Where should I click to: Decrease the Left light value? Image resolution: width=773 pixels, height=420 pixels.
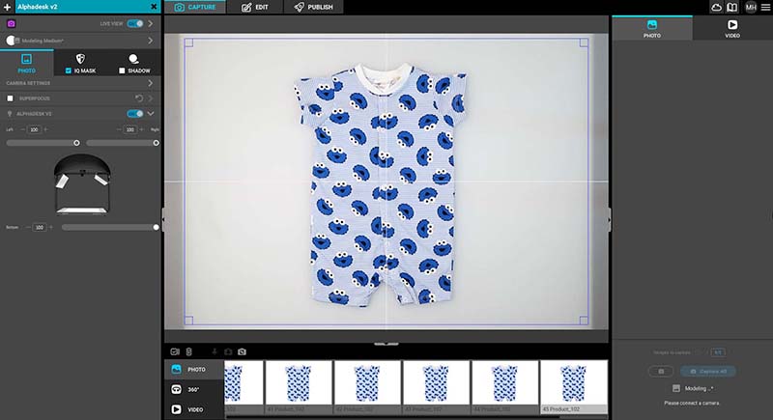point(22,129)
